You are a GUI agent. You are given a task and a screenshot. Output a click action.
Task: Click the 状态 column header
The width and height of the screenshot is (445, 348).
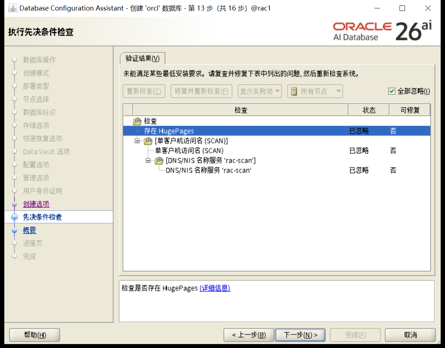pos(369,110)
